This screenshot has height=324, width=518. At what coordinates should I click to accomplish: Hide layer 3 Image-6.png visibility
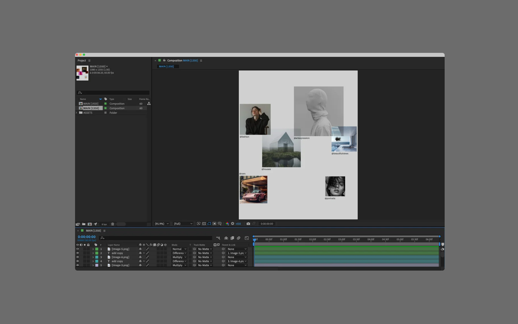(77, 257)
